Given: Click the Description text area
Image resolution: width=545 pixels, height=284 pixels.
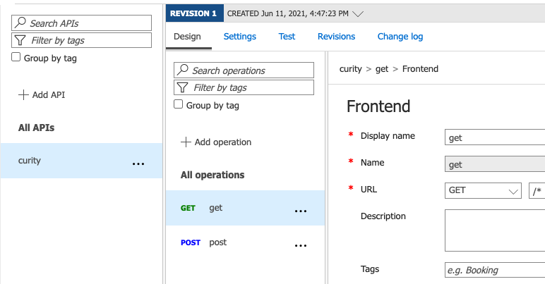Looking at the screenshot, I should tap(495, 230).
